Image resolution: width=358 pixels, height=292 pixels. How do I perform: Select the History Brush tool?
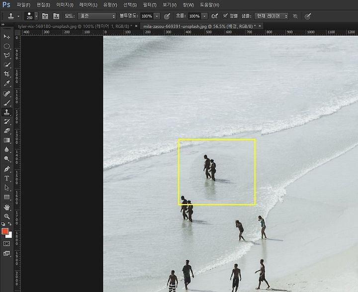coord(7,121)
